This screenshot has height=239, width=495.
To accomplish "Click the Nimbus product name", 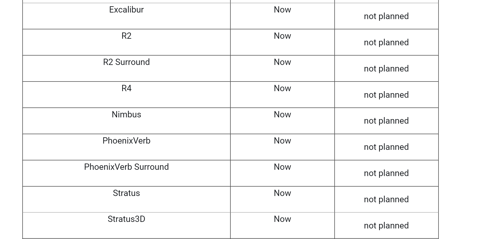I will (x=126, y=115).
